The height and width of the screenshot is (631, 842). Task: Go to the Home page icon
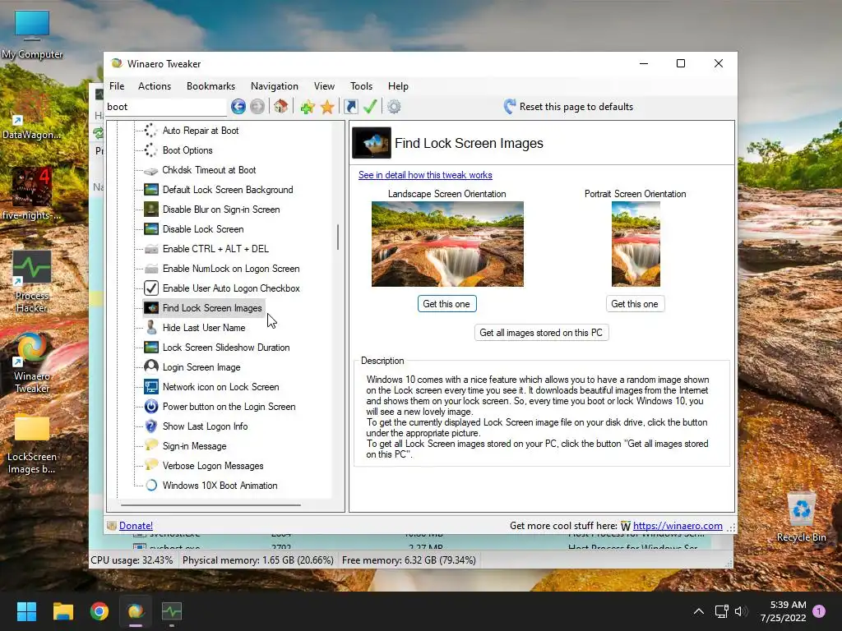click(280, 106)
